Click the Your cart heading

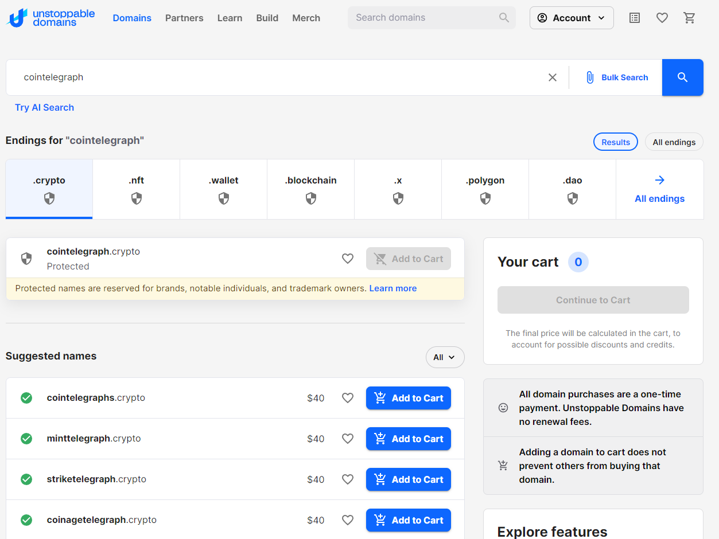[x=528, y=262]
